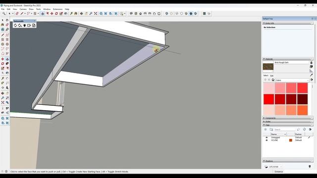This screenshot has height=178, width=317.
Task: Open the Extensions menu
Action: point(57,9)
